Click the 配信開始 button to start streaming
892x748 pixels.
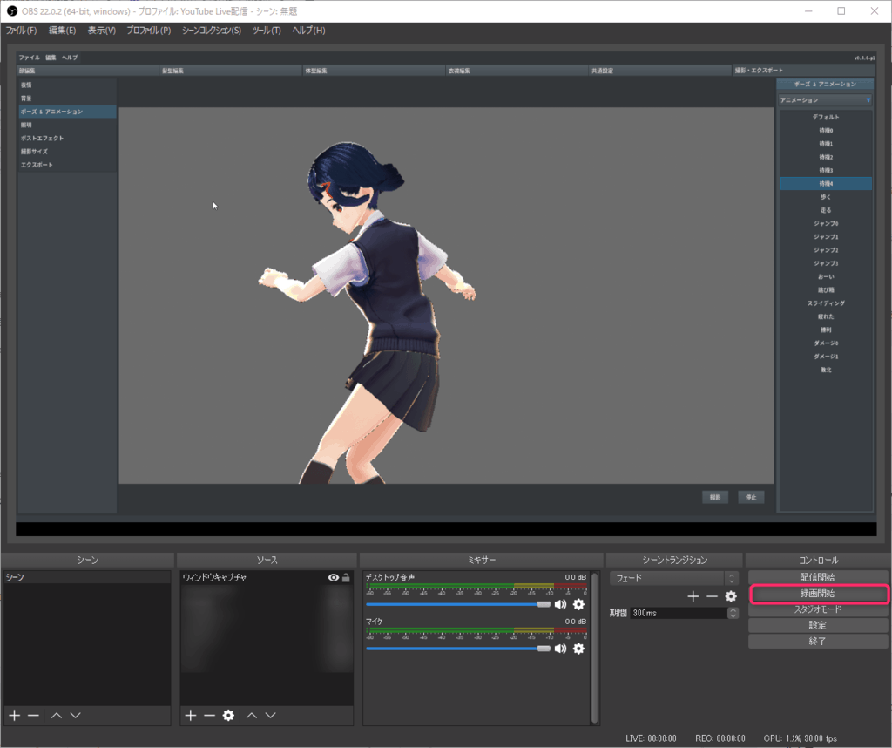pyautogui.click(x=817, y=577)
